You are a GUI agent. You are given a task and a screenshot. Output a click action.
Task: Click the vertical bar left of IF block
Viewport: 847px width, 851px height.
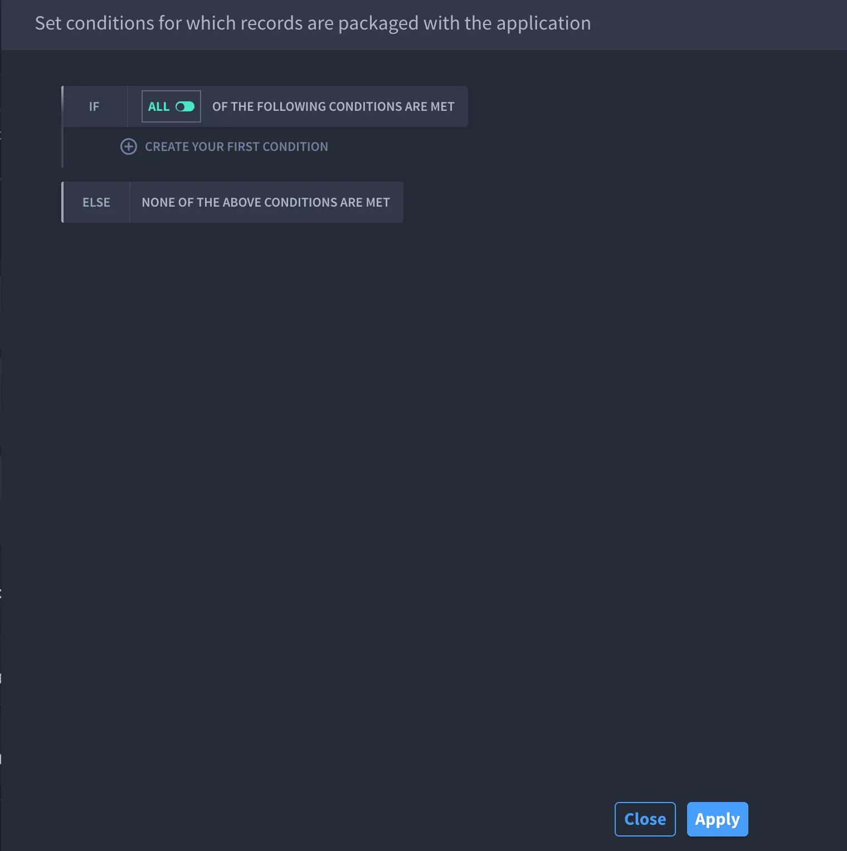point(62,127)
